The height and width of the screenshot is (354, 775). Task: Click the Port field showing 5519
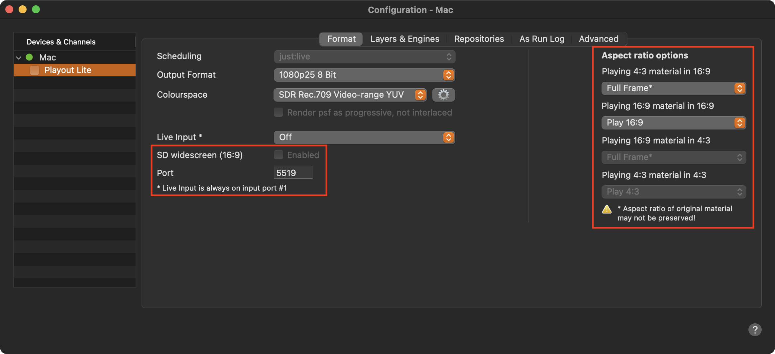coord(293,173)
